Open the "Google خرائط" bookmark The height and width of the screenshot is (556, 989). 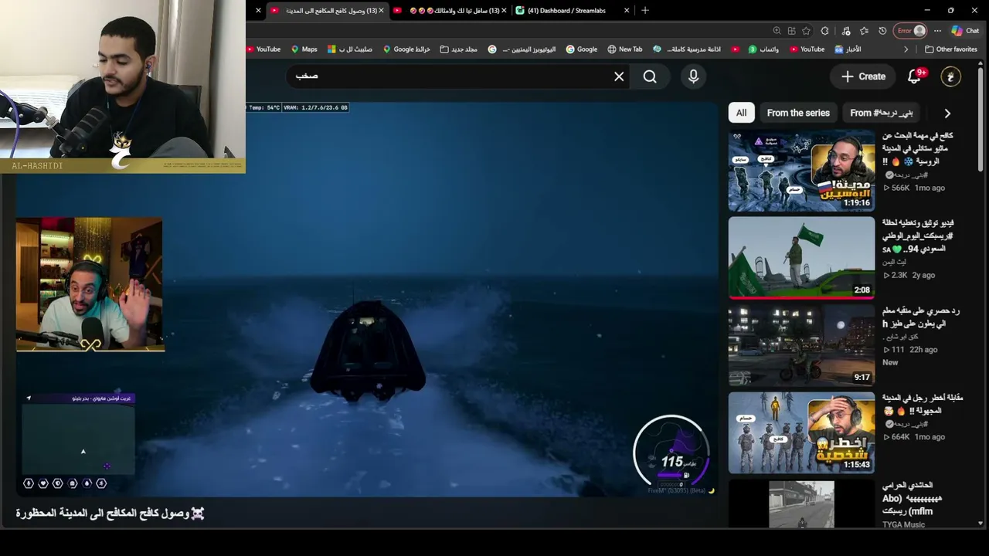pos(407,49)
